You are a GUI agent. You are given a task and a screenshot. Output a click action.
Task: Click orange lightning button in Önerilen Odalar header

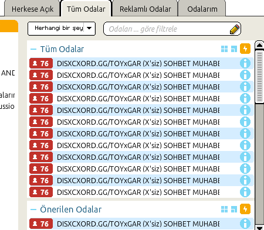245,209
